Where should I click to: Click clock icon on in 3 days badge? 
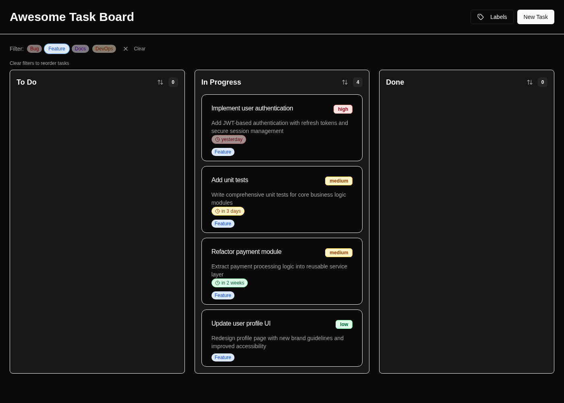(x=218, y=211)
